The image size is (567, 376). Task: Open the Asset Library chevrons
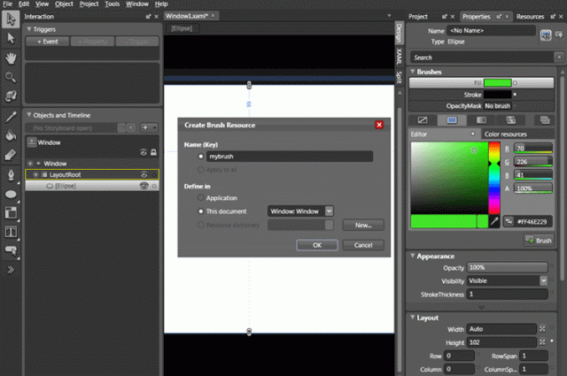(11, 270)
